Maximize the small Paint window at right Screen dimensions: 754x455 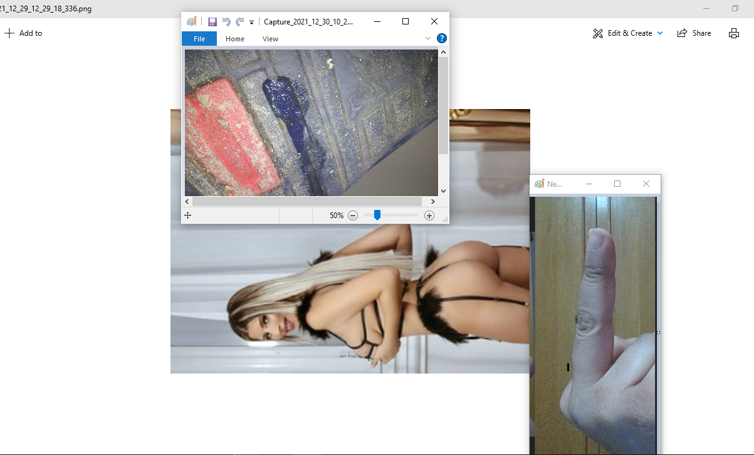617,184
